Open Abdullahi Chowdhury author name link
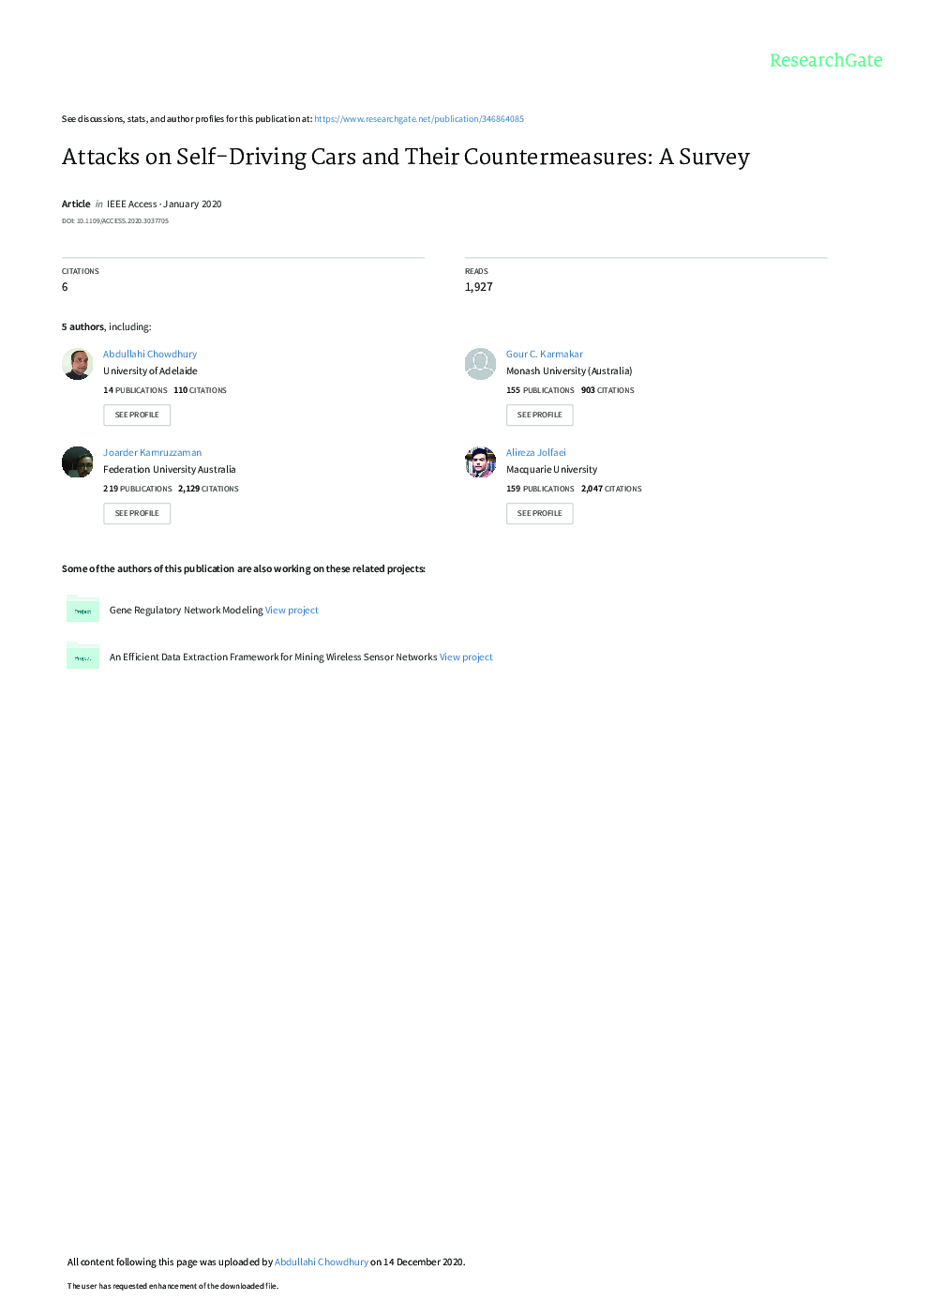This screenshot has width=930, height=1315. coord(150,354)
